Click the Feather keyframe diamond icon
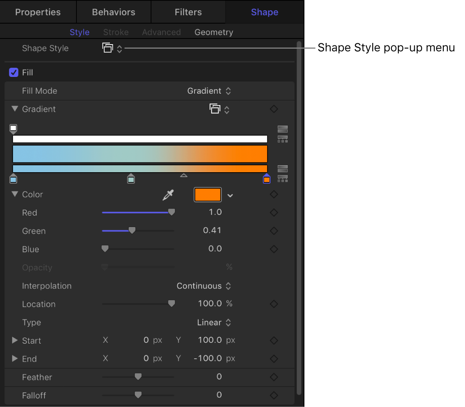 [x=274, y=377]
